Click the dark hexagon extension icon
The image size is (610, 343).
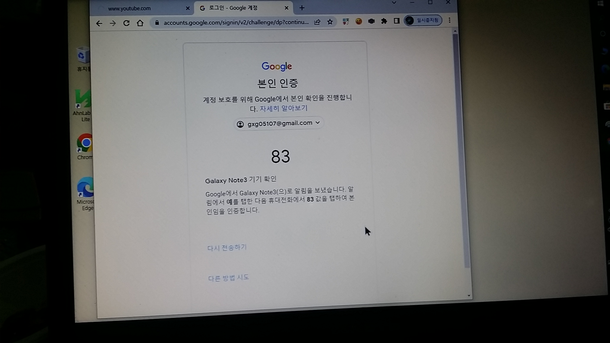tap(371, 21)
